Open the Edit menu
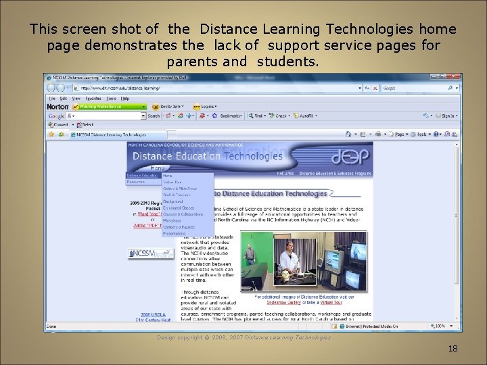This screenshot has height=365, width=487. tap(64, 99)
